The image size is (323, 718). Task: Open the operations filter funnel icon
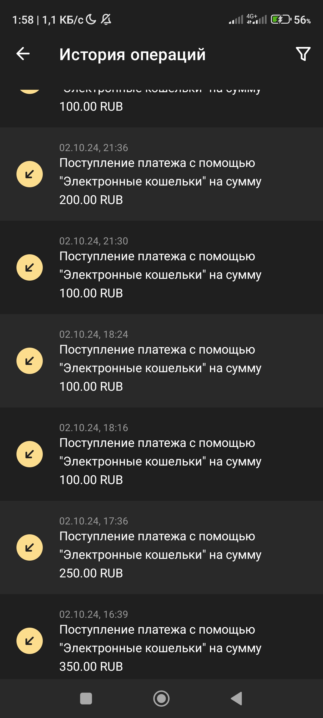point(303,54)
